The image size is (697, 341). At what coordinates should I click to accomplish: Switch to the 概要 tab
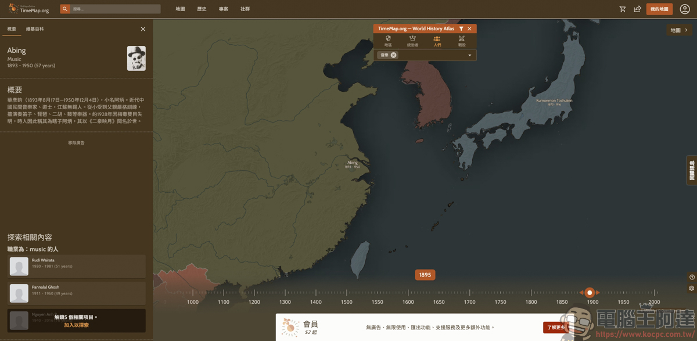tap(12, 29)
